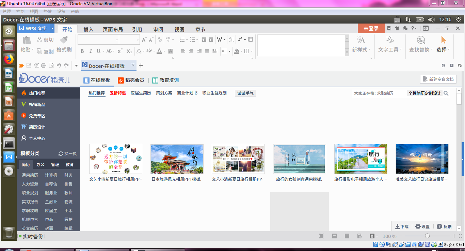Open the font name combo box
This screenshot has width=465, height=251.
[98, 40]
